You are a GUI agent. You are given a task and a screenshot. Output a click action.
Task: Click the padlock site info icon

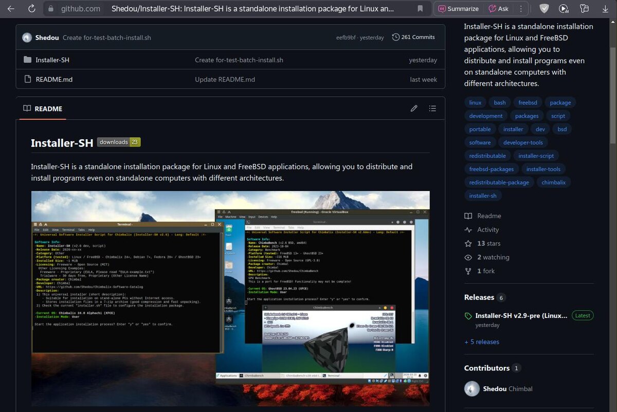tap(50, 9)
